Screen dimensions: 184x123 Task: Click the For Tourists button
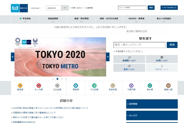tap(169, 7)
